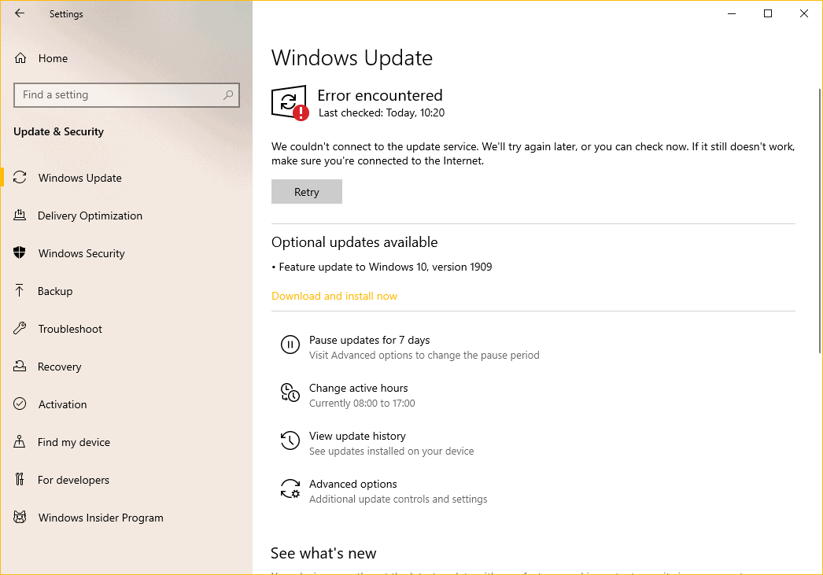Open Change active hours
Image resolution: width=823 pixels, height=575 pixels.
click(x=358, y=388)
